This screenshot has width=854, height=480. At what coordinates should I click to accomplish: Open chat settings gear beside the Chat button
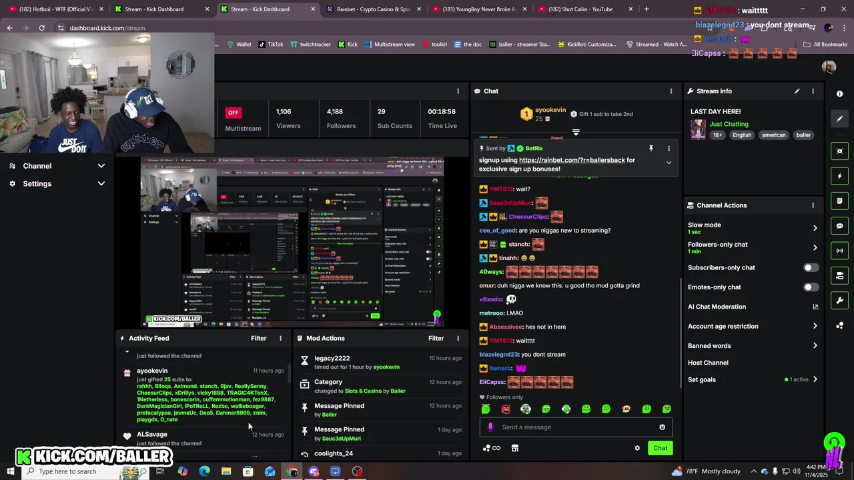click(637, 448)
